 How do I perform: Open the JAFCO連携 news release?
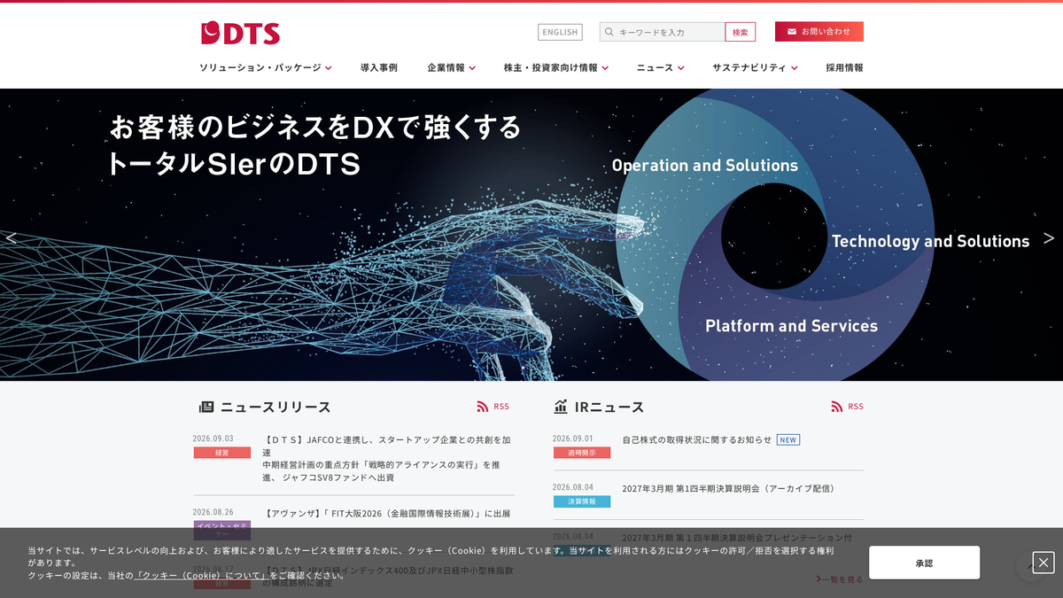(x=387, y=458)
